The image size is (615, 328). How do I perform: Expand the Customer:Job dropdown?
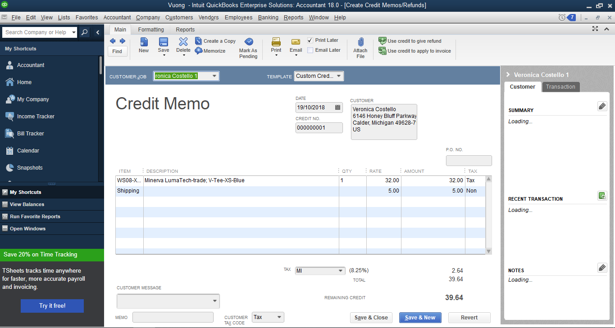click(214, 76)
